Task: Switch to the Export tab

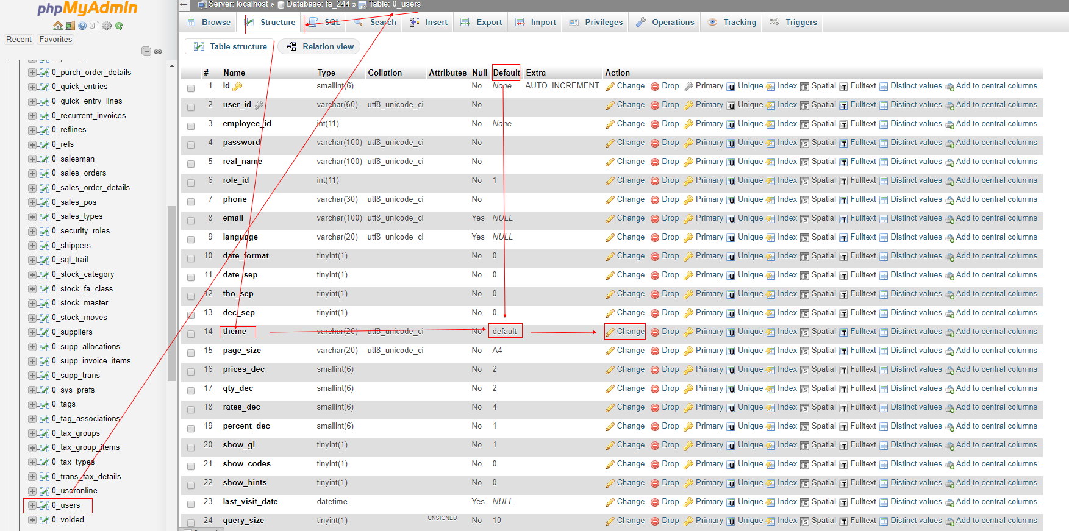Action: tap(482, 23)
